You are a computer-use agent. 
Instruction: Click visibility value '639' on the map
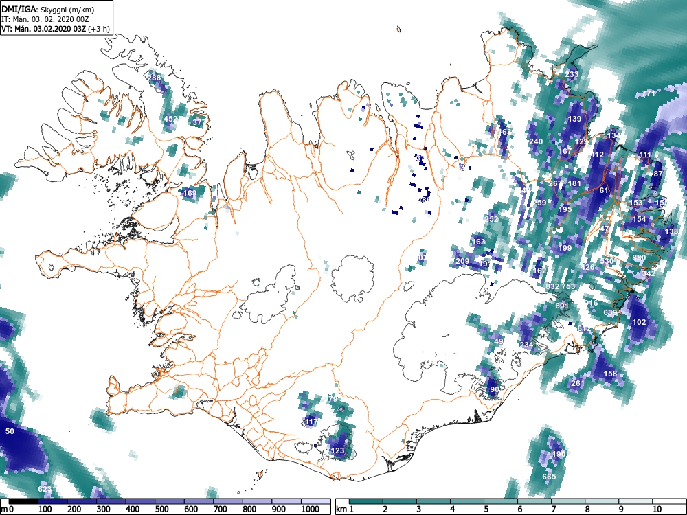610,312
